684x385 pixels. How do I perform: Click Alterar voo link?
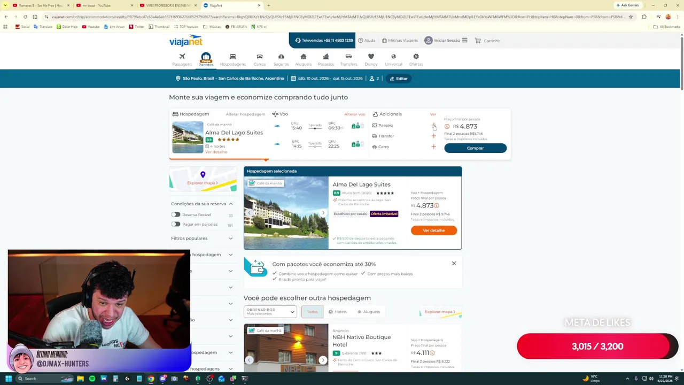[x=355, y=114]
